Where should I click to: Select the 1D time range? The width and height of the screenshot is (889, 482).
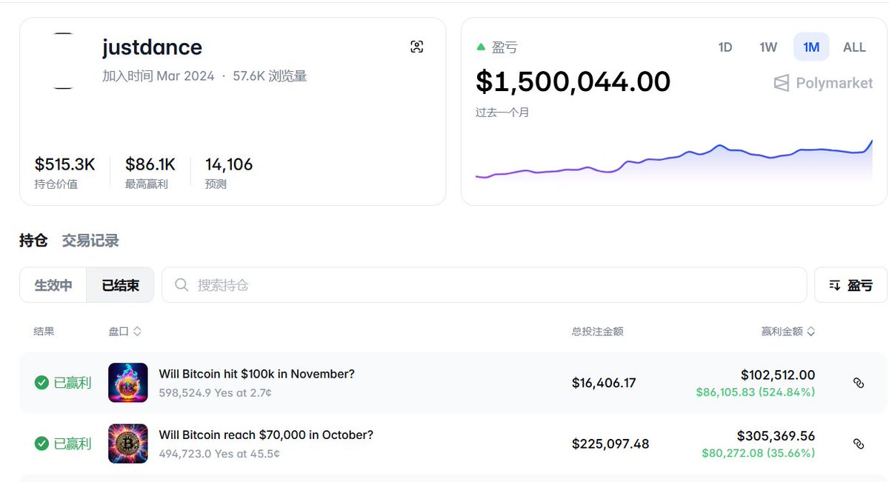tap(725, 47)
